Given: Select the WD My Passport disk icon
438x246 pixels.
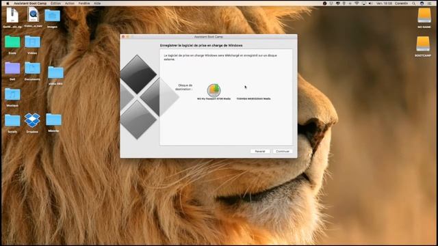Looking at the screenshot, I should [214, 90].
